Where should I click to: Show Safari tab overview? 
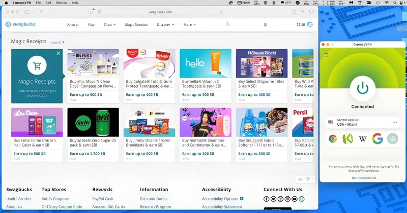coord(311,12)
